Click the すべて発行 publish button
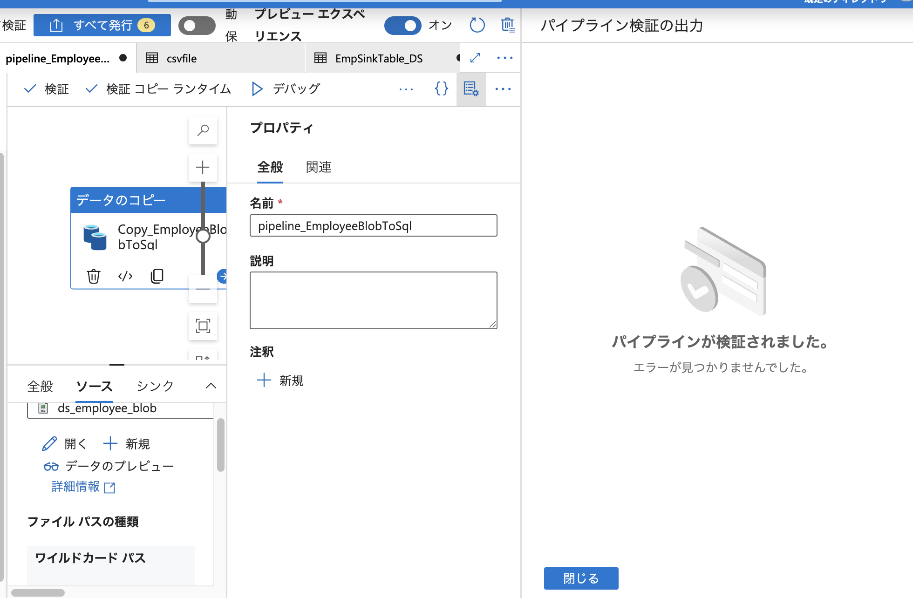 (x=102, y=25)
